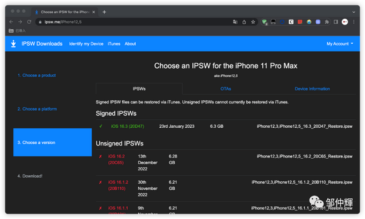Screen dimensions: 365x219
Task: Open the purple extension icon
Action: pyautogui.click(x=318, y=22)
